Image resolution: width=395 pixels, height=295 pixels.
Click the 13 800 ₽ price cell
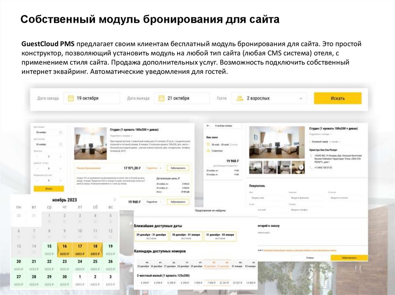[250, 283]
